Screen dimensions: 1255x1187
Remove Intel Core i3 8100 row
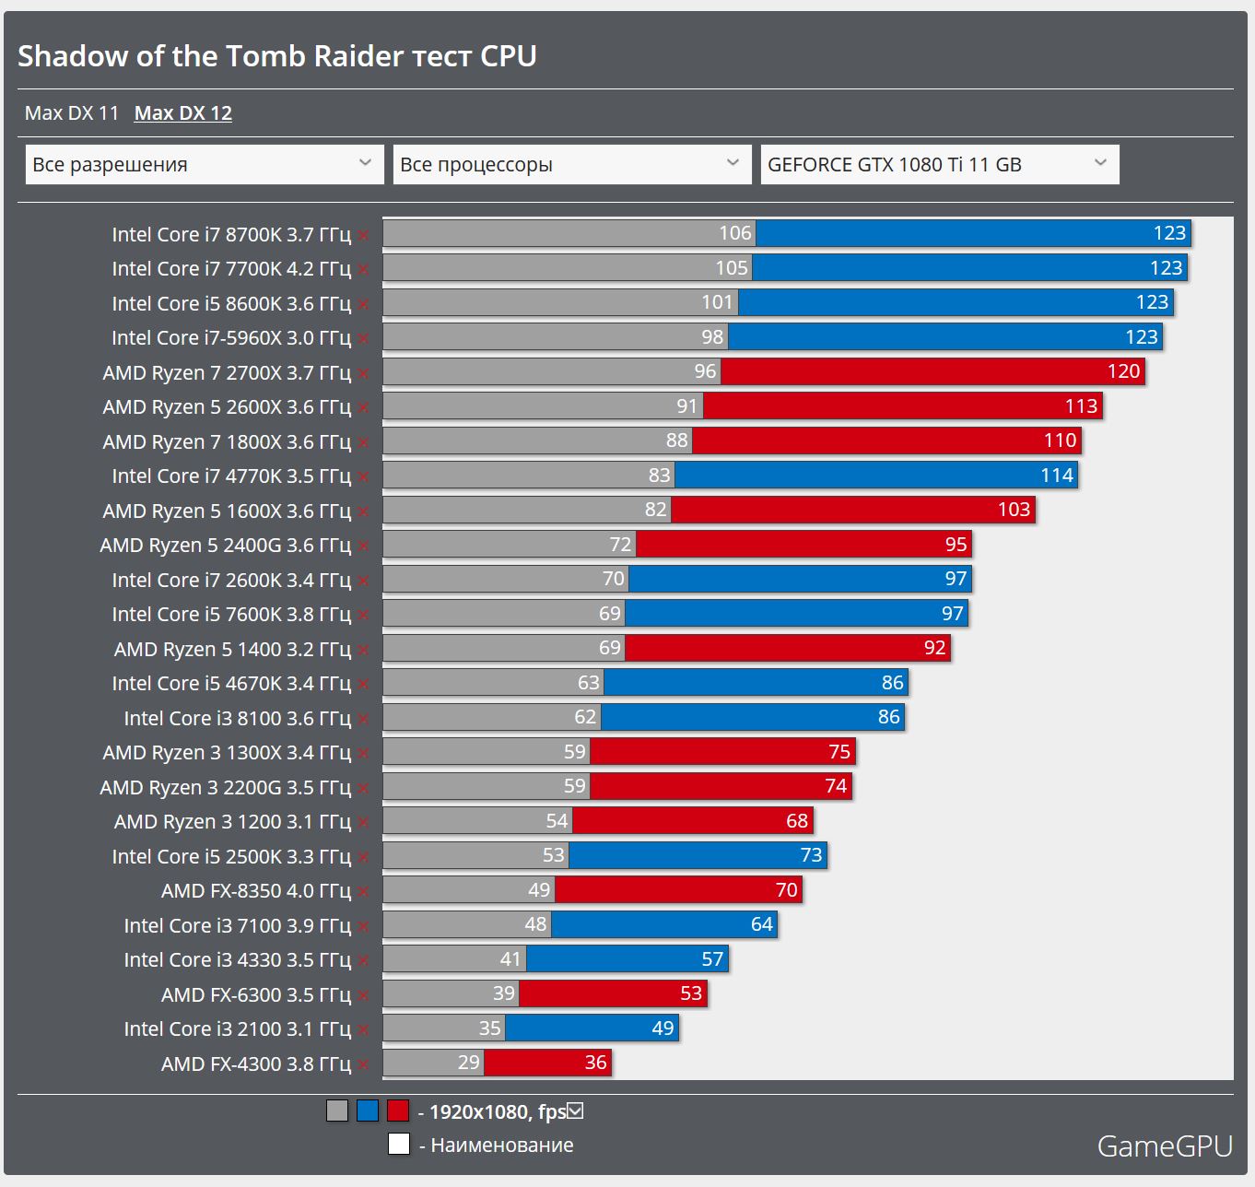coord(364,720)
